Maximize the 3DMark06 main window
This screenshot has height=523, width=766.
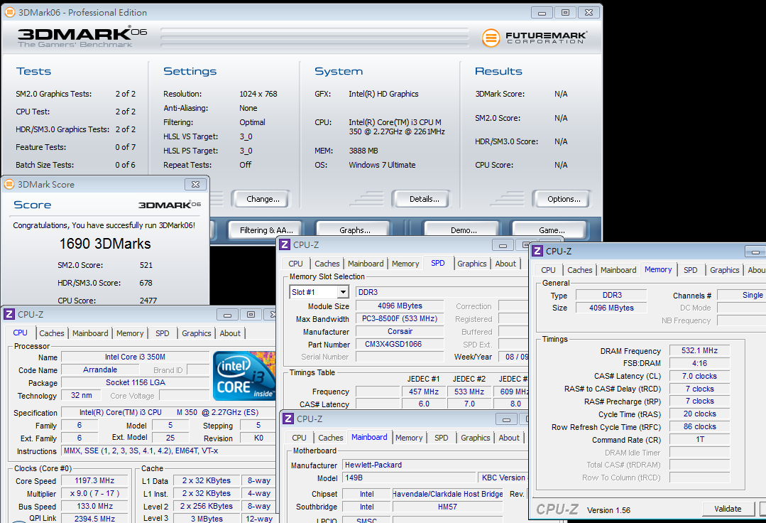pos(565,13)
